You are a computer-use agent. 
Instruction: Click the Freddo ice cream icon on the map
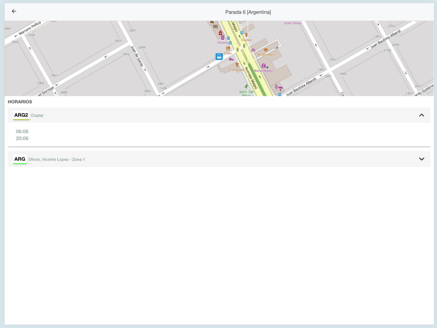pyautogui.click(x=246, y=35)
